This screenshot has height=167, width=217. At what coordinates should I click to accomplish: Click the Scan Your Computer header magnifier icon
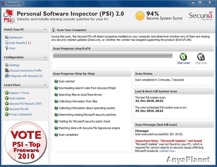pyautogui.click(x=54, y=30)
